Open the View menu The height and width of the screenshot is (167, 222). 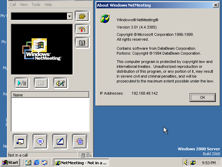point(24,5)
